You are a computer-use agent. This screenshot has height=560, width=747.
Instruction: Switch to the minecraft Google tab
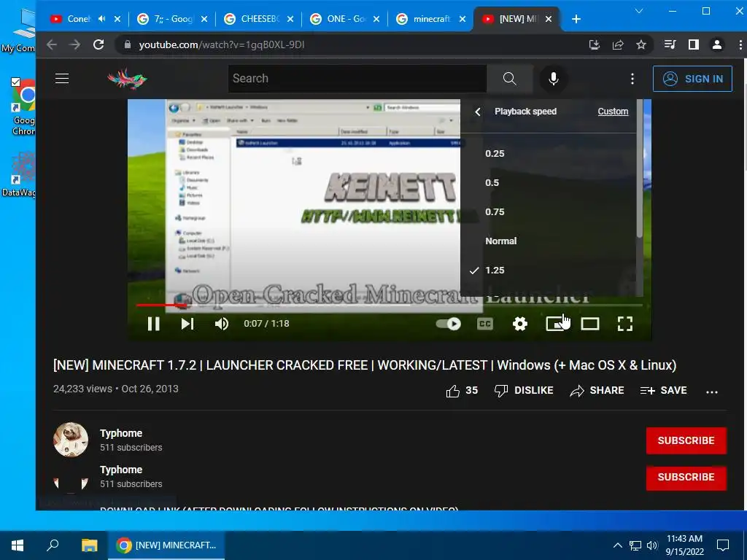click(x=431, y=19)
